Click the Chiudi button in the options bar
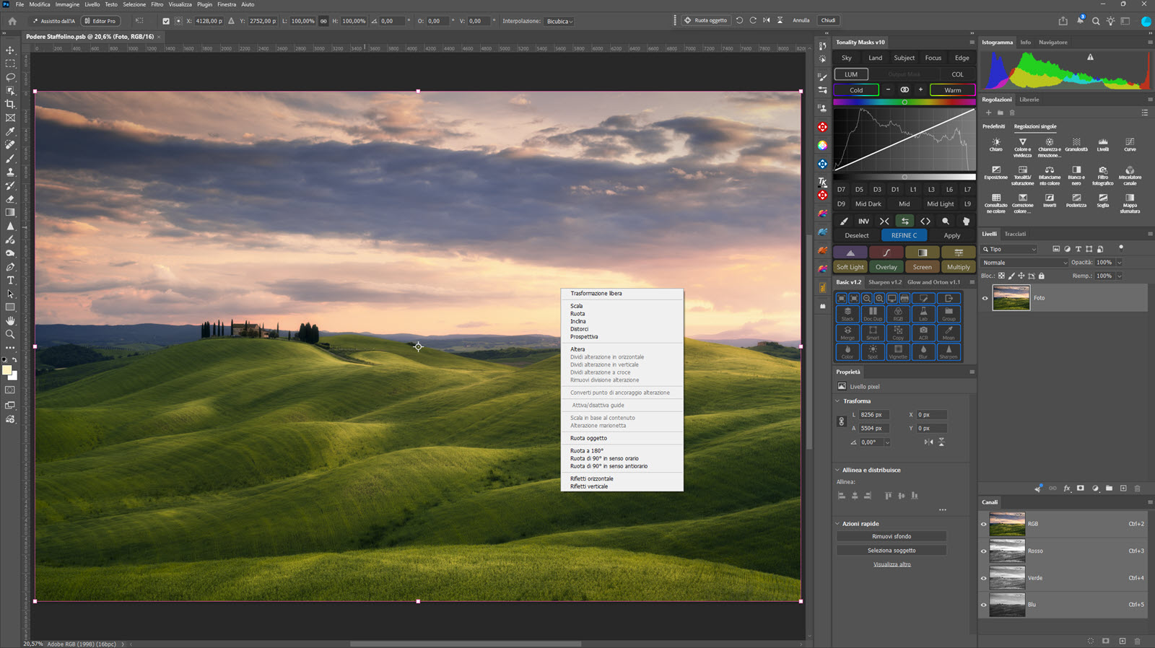1155x648 pixels. click(x=828, y=20)
